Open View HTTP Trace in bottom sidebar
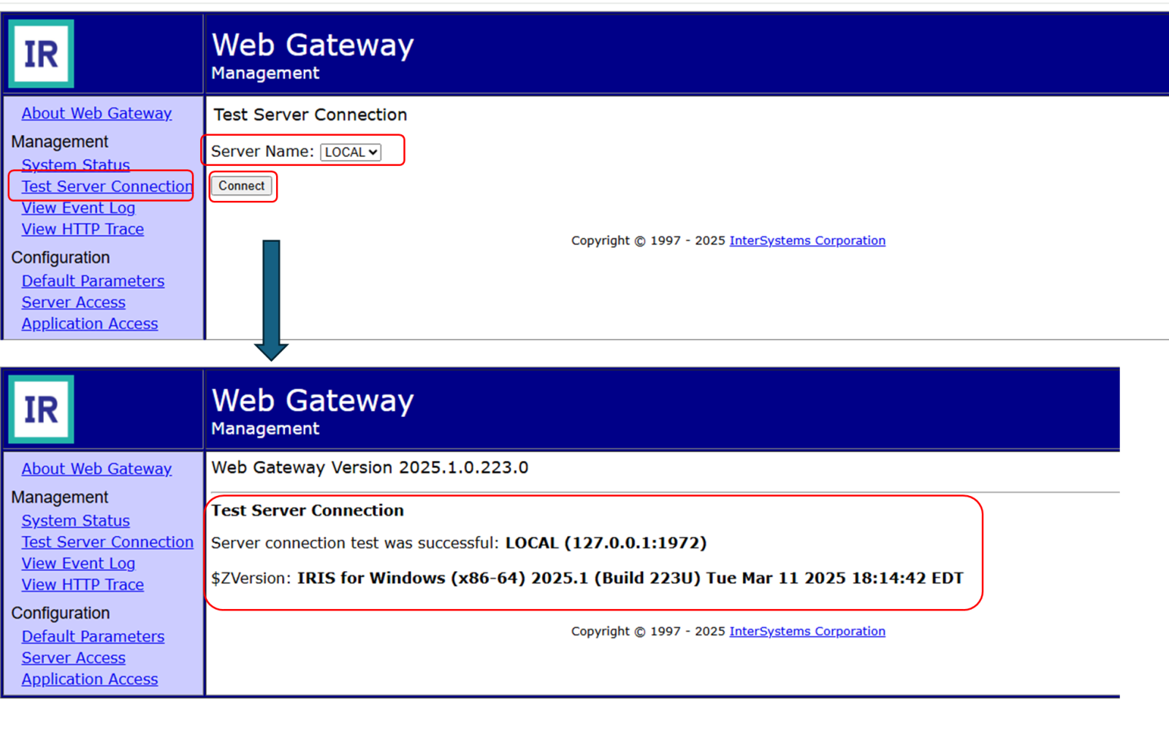The height and width of the screenshot is (753, 1169). [83, 585]
